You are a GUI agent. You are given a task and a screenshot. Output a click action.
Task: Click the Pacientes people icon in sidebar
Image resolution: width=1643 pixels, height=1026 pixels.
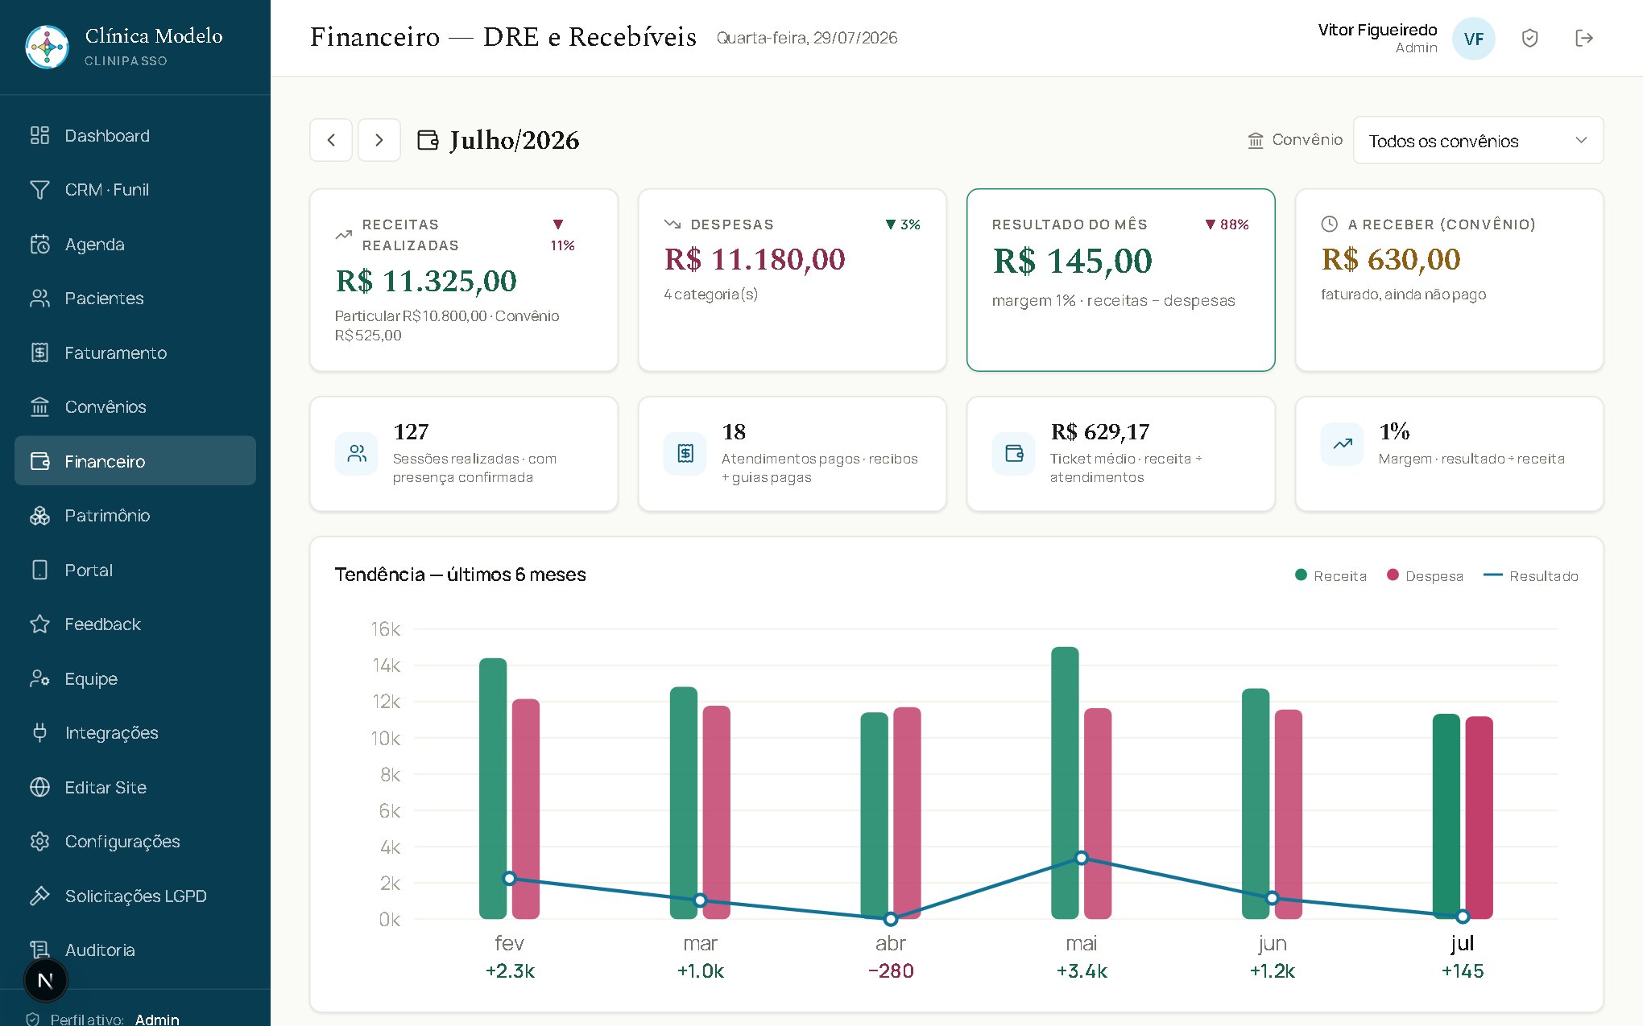[39, 299]
